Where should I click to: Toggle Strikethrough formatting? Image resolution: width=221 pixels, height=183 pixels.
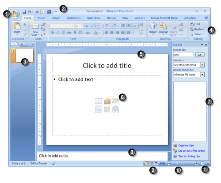69,33
